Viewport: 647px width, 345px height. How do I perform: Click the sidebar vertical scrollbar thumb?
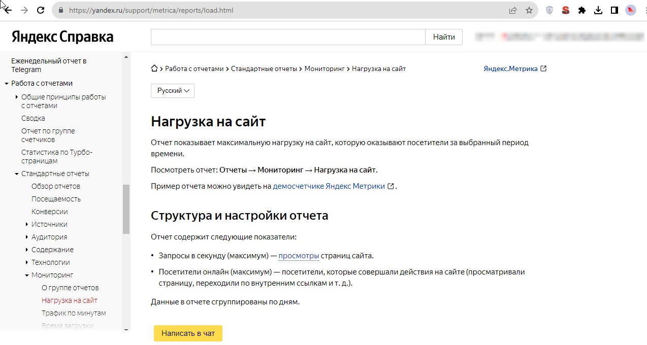click(x=126, y=209)
